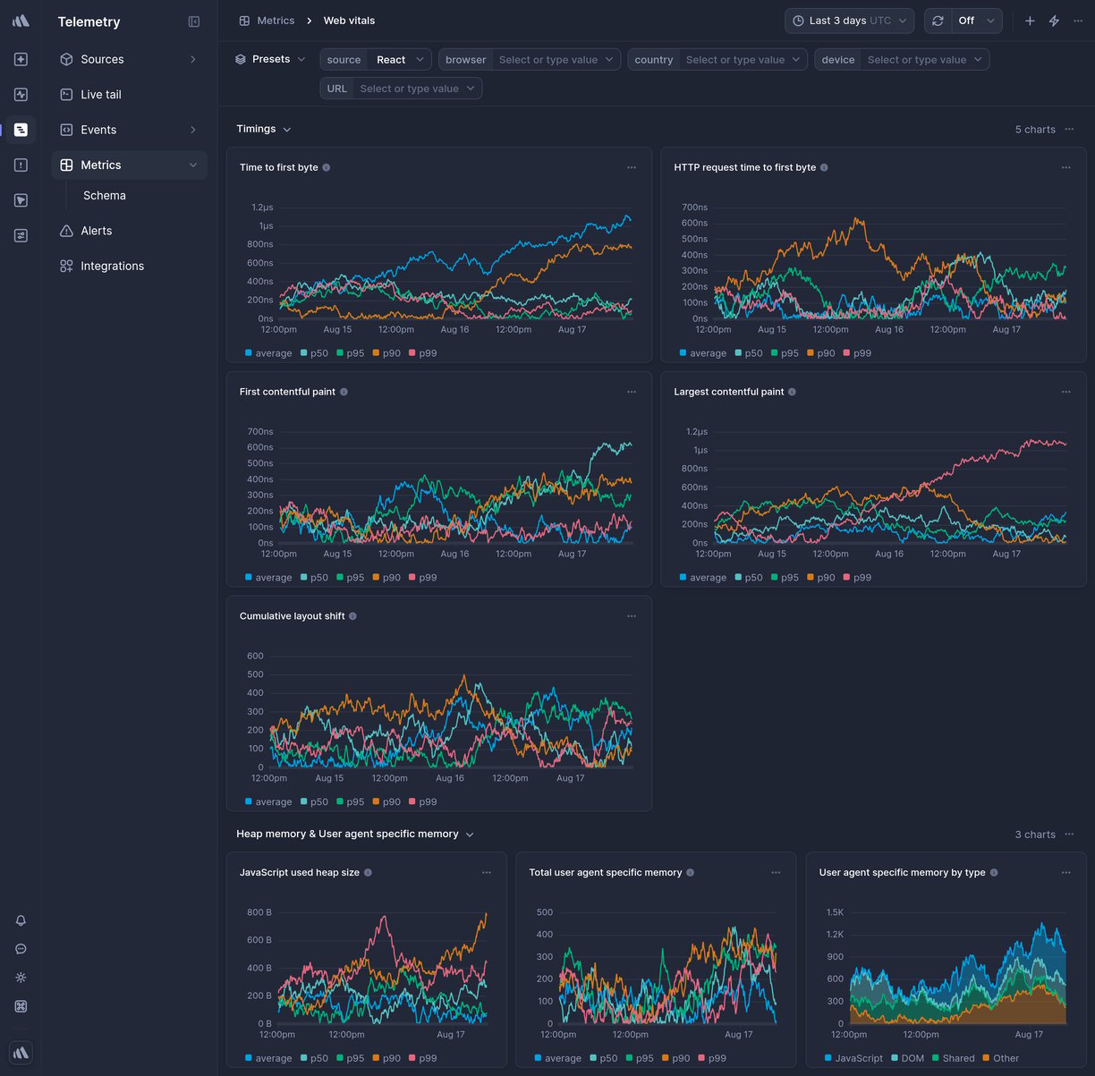The width and height of the screenshot is (1095, 1076).
Task: Select Sources in sidebar
Action: pyautogui.click(x=130, y=59)
